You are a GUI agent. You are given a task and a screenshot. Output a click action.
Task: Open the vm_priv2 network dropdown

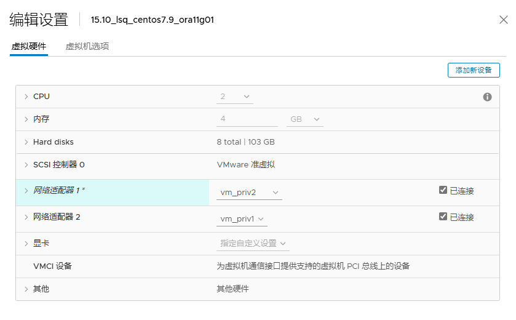(x=249, y=193)
